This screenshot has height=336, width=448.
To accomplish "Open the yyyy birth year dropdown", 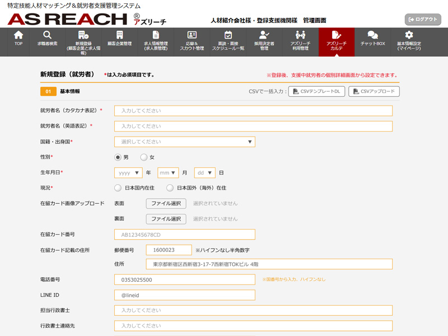I will pyautogui.click(x=128, y=173).
